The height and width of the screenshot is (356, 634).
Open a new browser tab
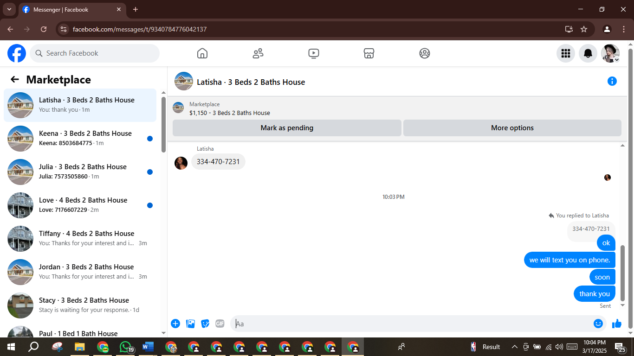[x=136, y=9]
